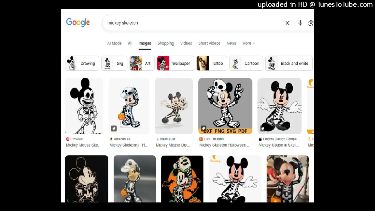Open Google Lens camera search icon
This screenshot has height=211, width=375.
(311, 23)
